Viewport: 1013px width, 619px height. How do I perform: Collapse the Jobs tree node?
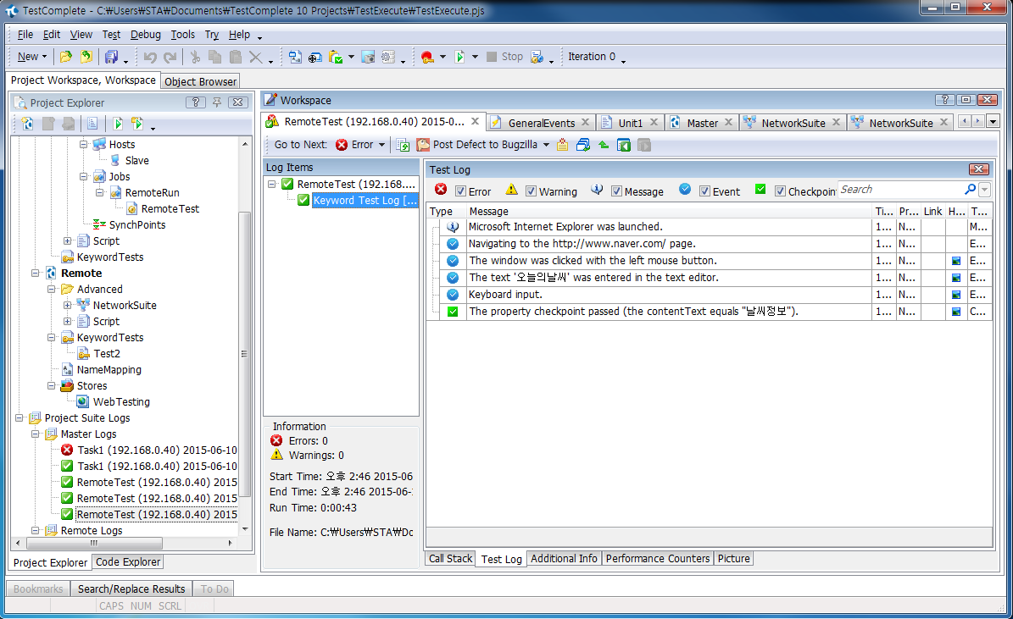tap(84, 177)
